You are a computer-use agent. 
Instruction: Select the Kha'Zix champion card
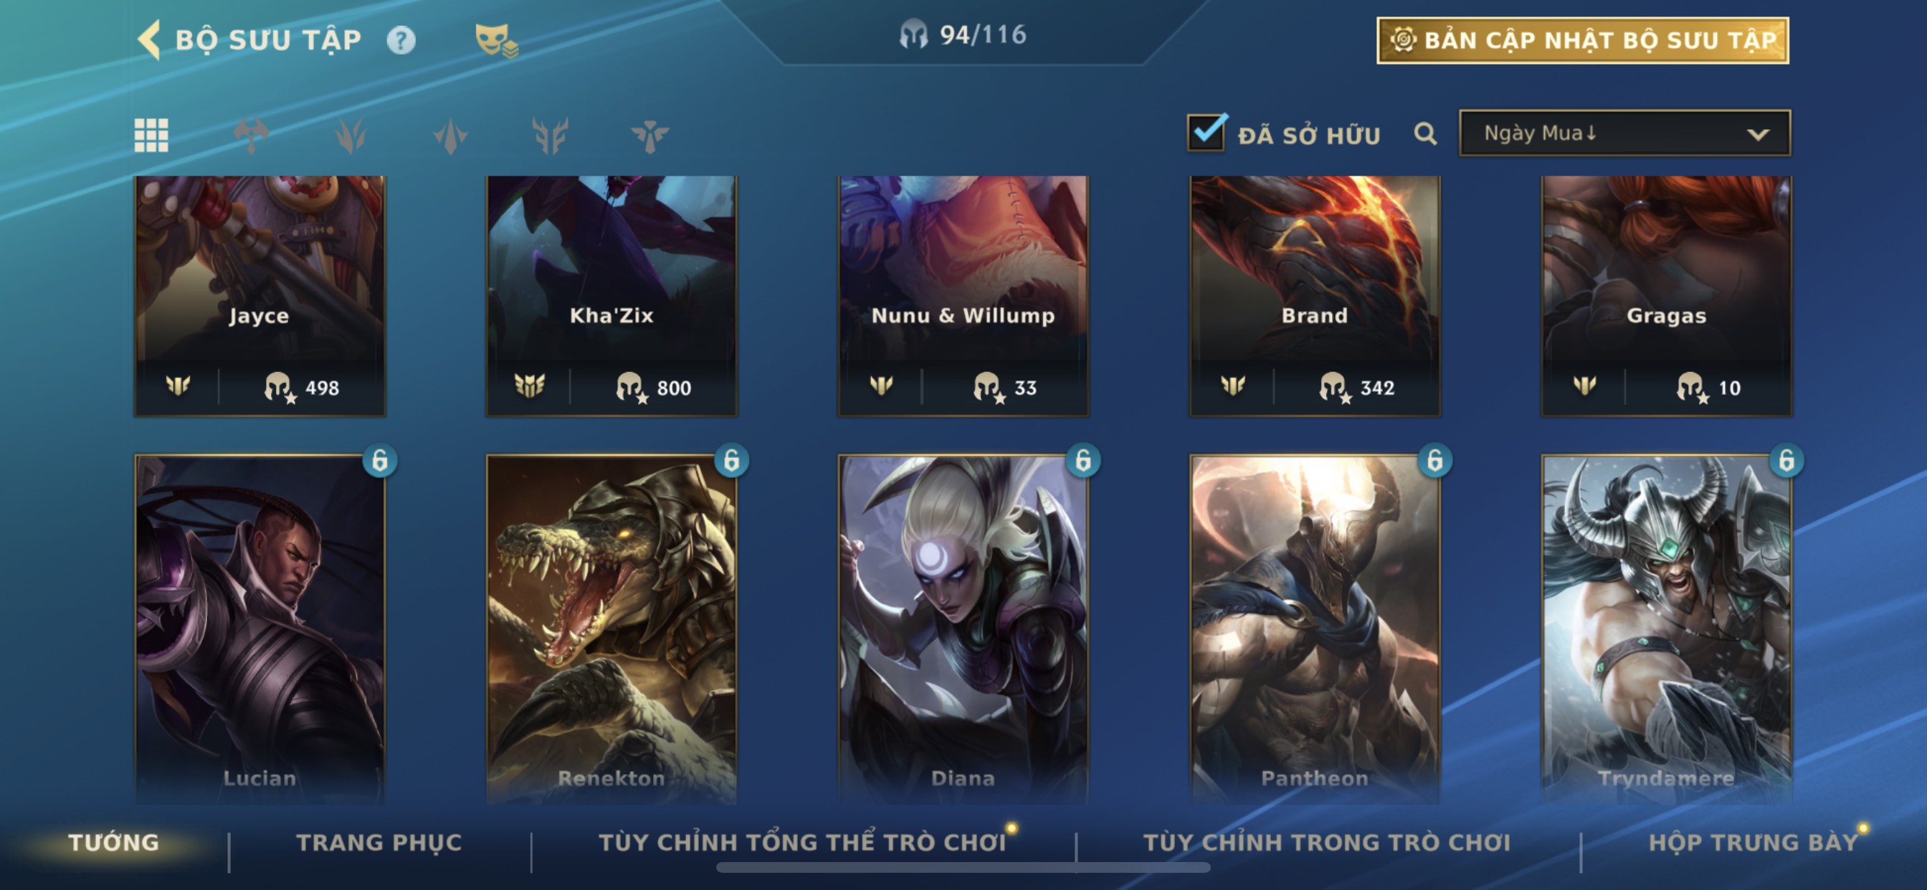click(612, 295)
